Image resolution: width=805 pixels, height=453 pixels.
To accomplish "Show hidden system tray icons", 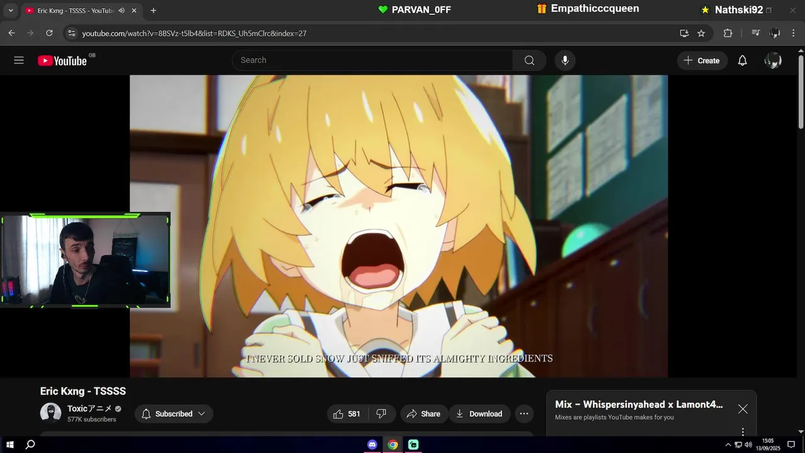I will (728, 445).
